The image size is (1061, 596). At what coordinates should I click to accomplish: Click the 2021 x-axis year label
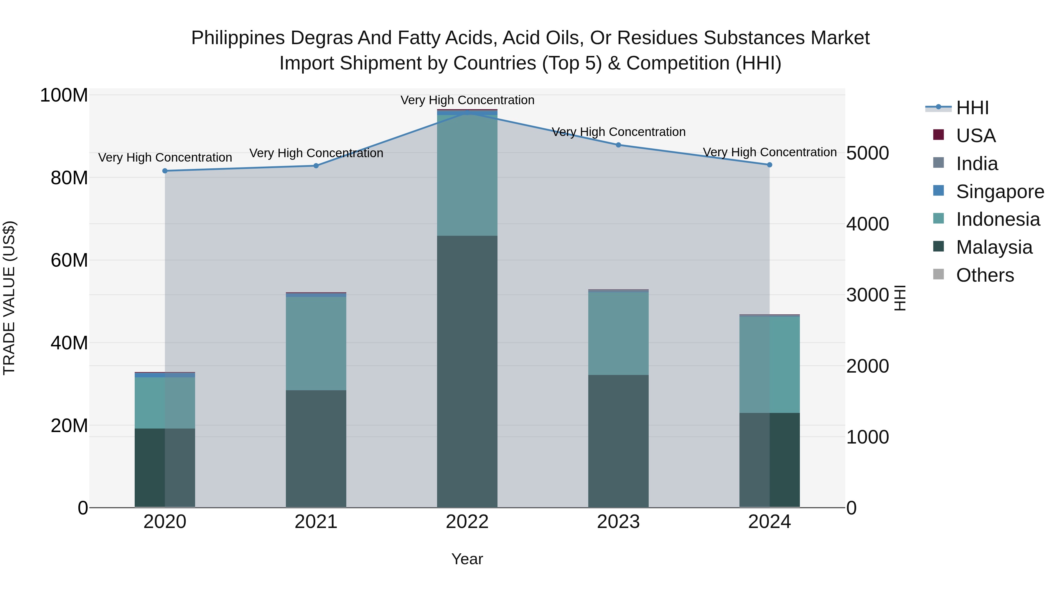click(x=316, y=522)
